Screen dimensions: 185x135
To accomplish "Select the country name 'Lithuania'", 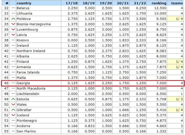I will click(24, 13).
